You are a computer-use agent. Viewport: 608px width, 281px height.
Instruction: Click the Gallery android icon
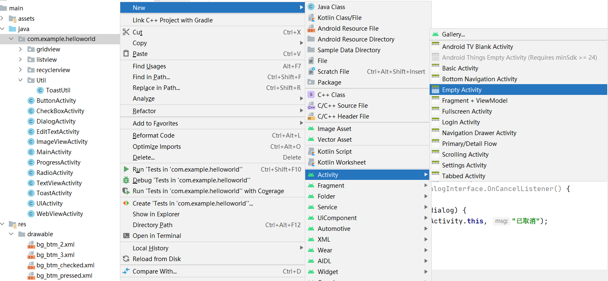(x=435, y=34)
